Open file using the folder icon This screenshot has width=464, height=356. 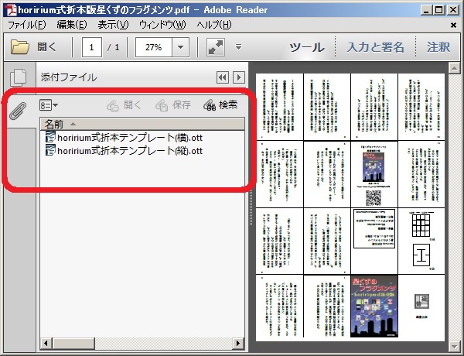click(x=20, y=47)
